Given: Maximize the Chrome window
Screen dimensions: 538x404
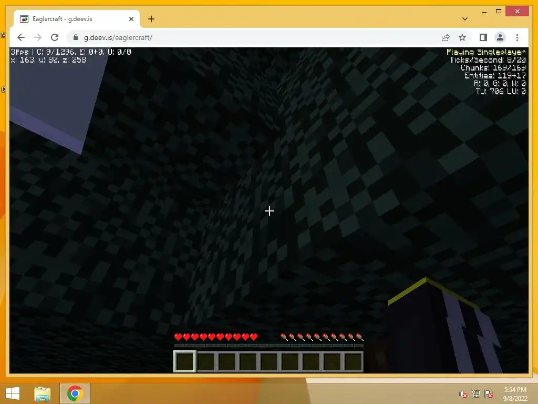Looking at the screenshot, I should coord(499,12).
